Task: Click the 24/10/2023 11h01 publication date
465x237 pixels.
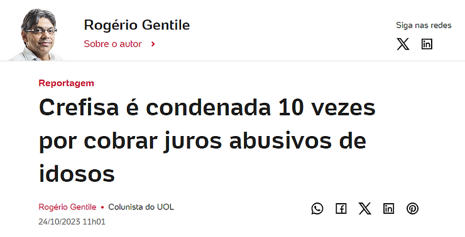Action: (72, 221)
